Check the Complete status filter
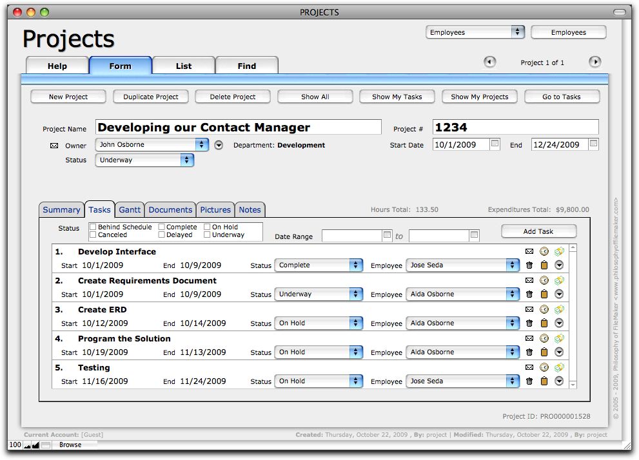Viewport: 639px width, 460px height. tap(161, 227)
